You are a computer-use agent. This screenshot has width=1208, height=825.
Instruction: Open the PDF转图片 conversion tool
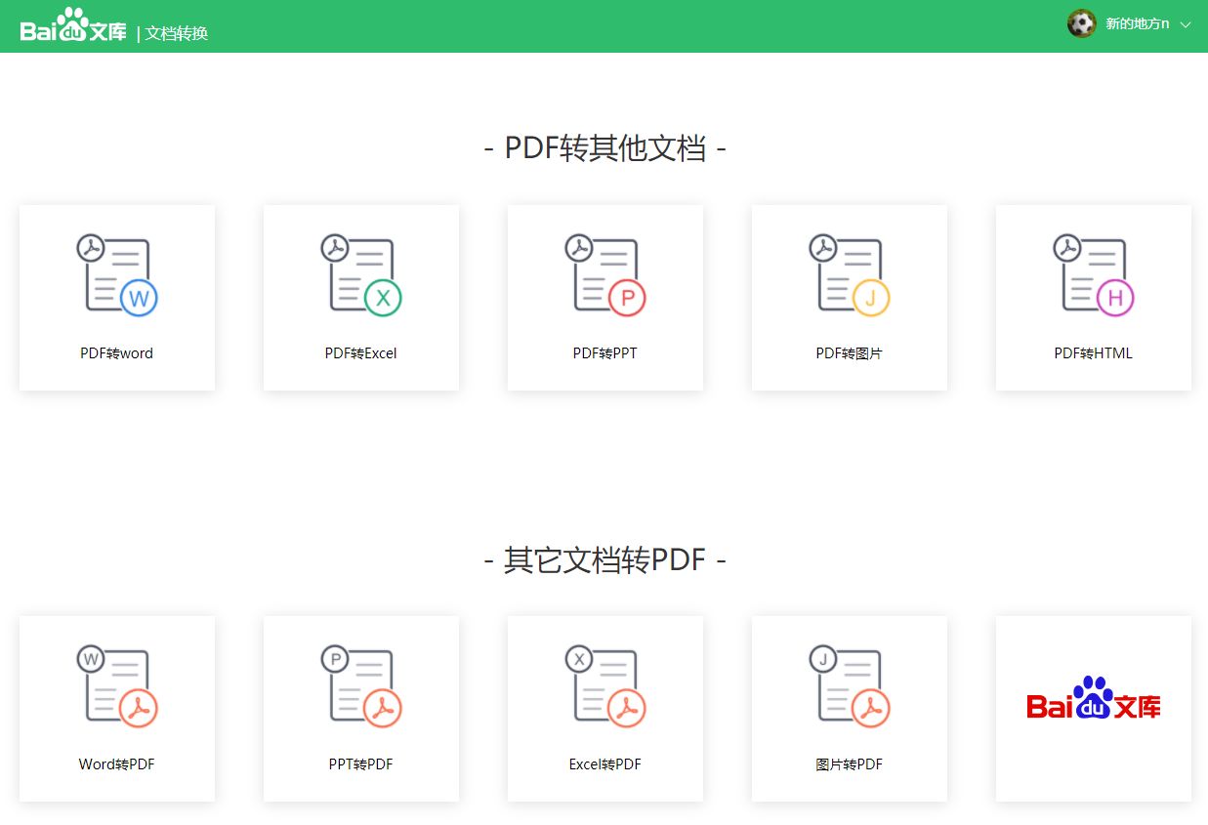849,296
